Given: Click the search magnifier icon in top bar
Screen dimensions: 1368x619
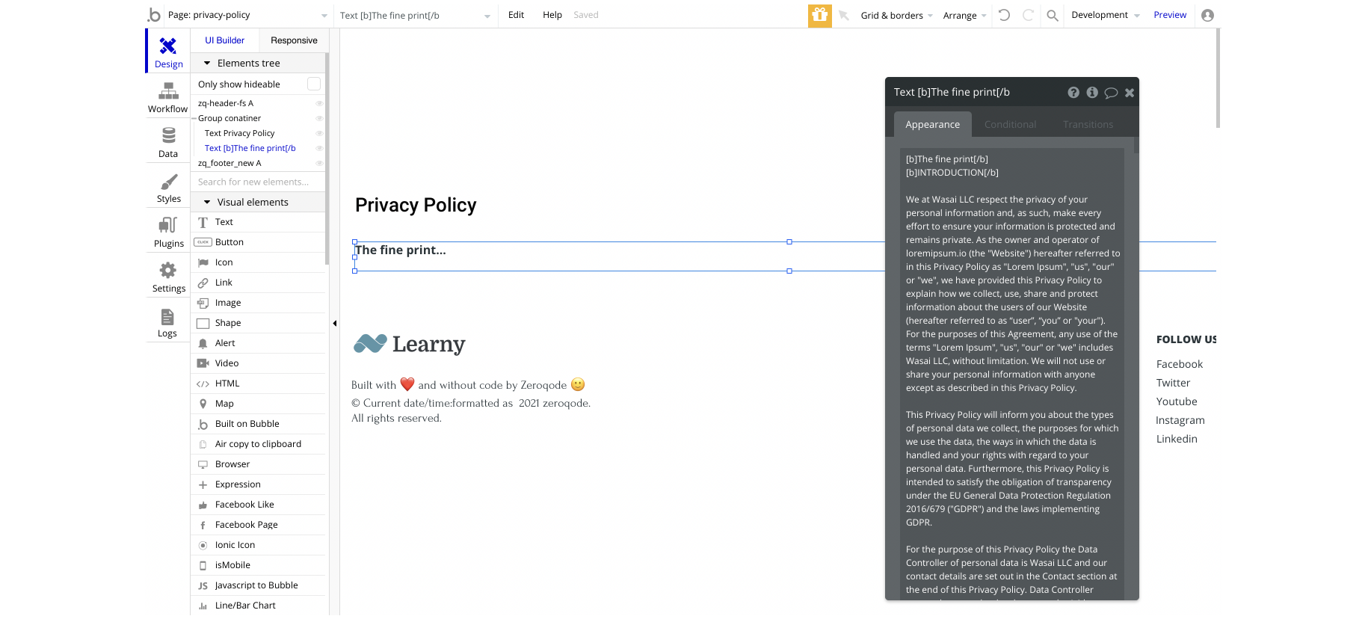Looking at the screenshot, I should (x=1052, y=15).
